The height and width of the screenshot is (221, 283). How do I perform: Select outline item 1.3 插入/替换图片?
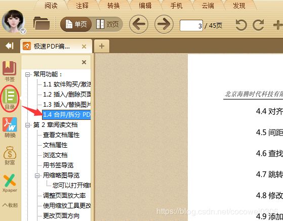coord(67,105)
